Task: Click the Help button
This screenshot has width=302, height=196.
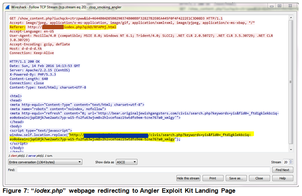Action: (x=283, y=178)
